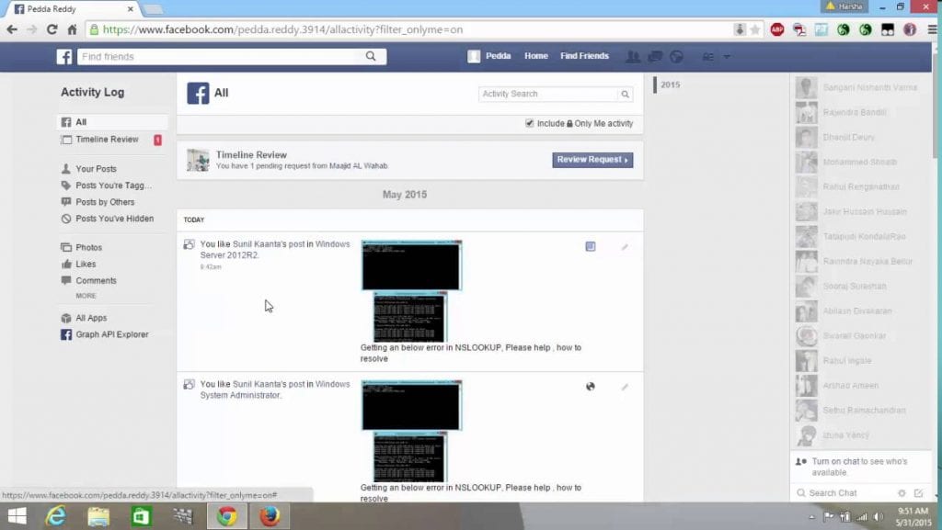Open the chat settings gear icon
The width and height of the screenshot is (942, 530).
902,493
